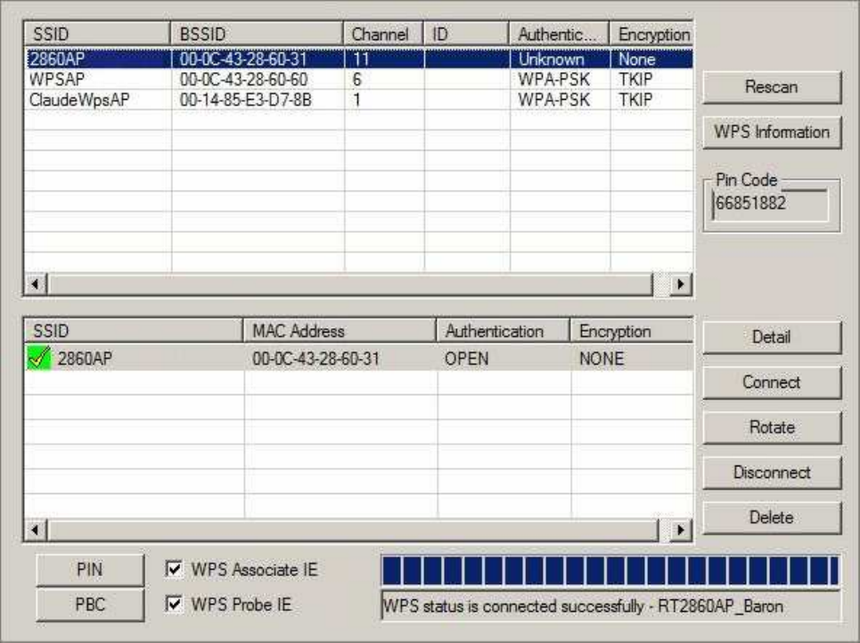The height and width of the screenshot is (643, 860).
Task: Click the Authentication column header in profile list
Action: (503, 331)
